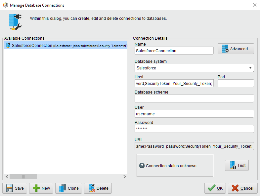Click the Database scheme field
The image size is (260, 196).
194,98
